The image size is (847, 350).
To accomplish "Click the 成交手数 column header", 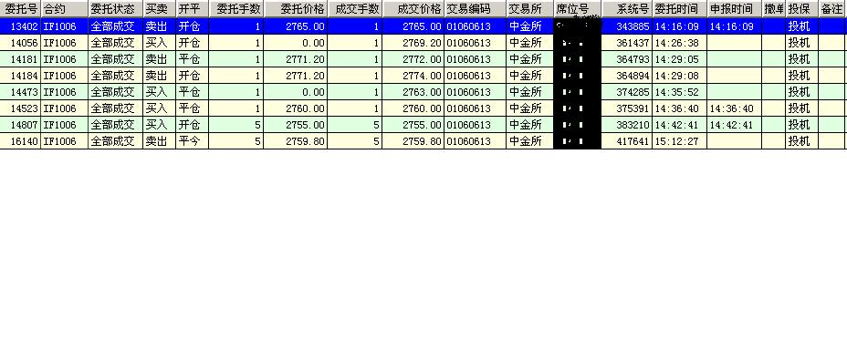I will pyautogui.click(x=354, y=9).
